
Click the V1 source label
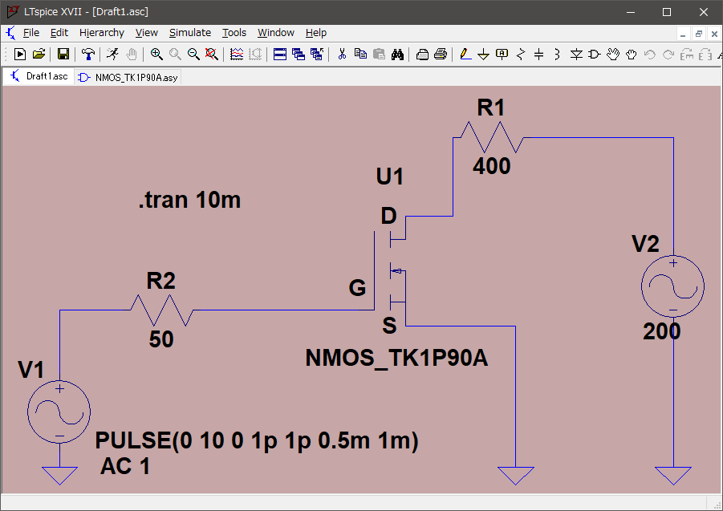coord(30,370)
